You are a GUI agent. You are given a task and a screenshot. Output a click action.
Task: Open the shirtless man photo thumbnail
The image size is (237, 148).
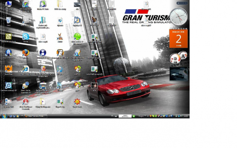point(94,86)
